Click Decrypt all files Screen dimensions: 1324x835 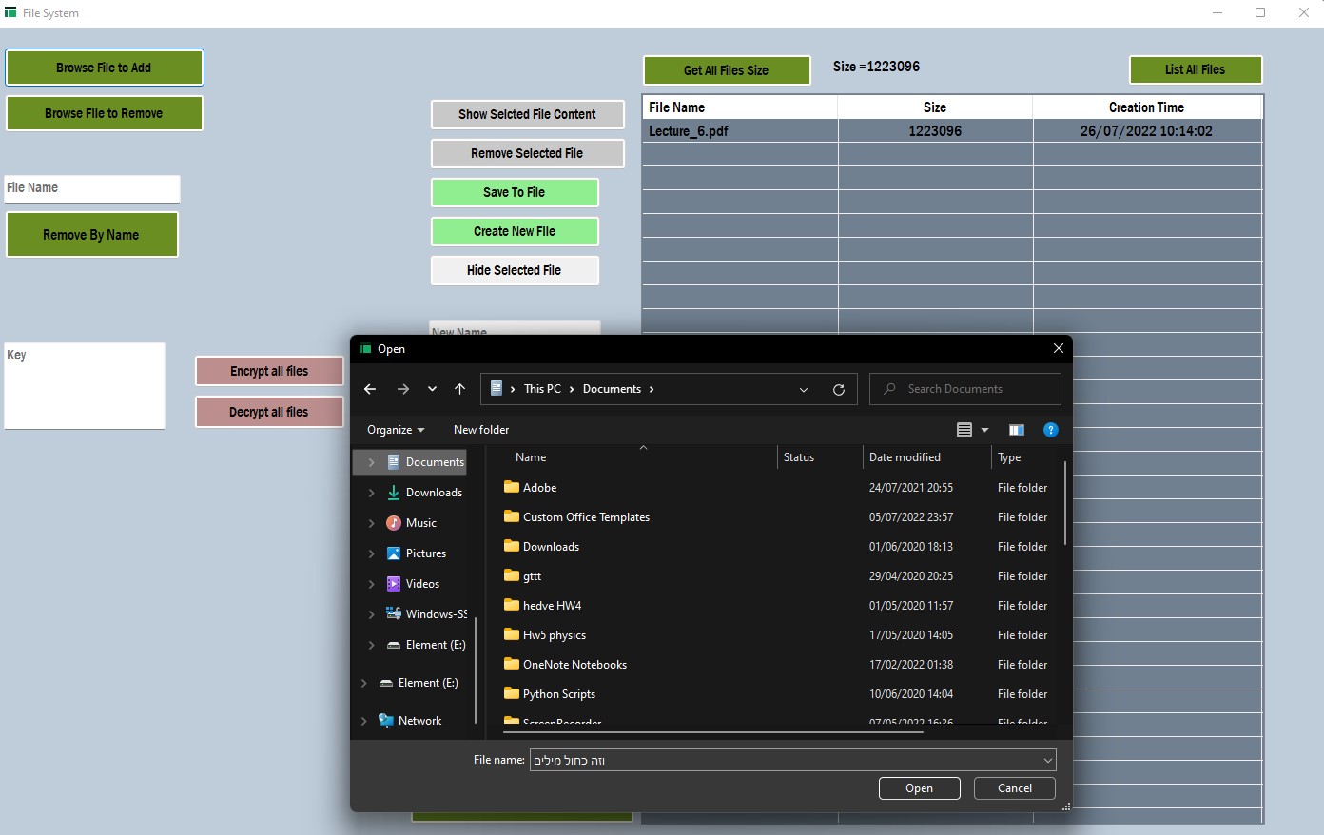[x=269, y=412]
